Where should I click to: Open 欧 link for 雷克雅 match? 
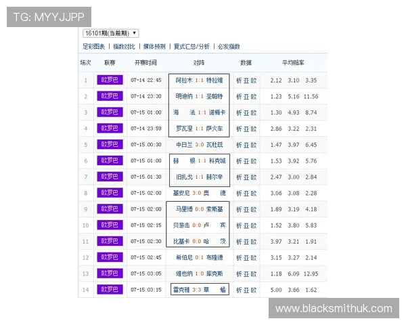[254, 290]
